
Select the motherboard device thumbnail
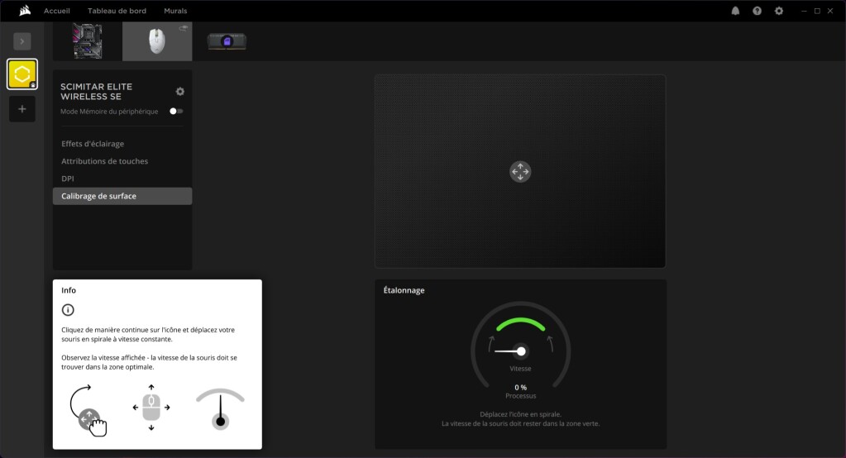pyautogui.click(x=88, y=41)
